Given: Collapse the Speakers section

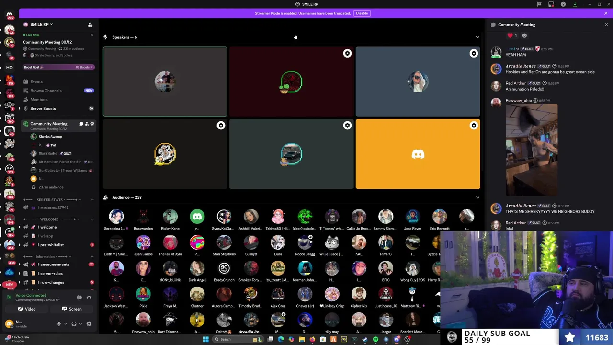Looking at the screenshot, I should [477, 37].
